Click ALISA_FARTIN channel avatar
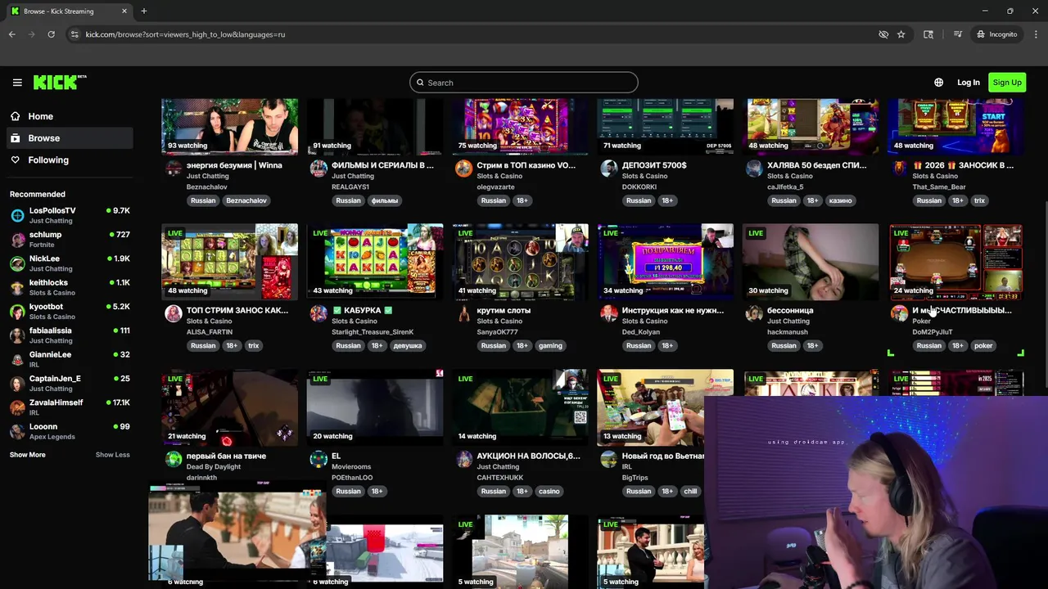 point(174,314)
